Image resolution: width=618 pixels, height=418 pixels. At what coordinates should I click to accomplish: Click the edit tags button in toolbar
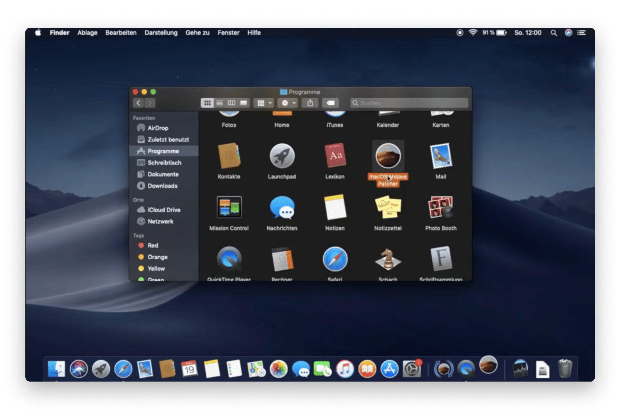click(x=330, y=103)
